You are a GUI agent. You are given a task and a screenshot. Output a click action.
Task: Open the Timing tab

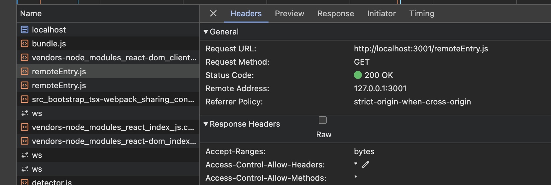click(422, 14)
